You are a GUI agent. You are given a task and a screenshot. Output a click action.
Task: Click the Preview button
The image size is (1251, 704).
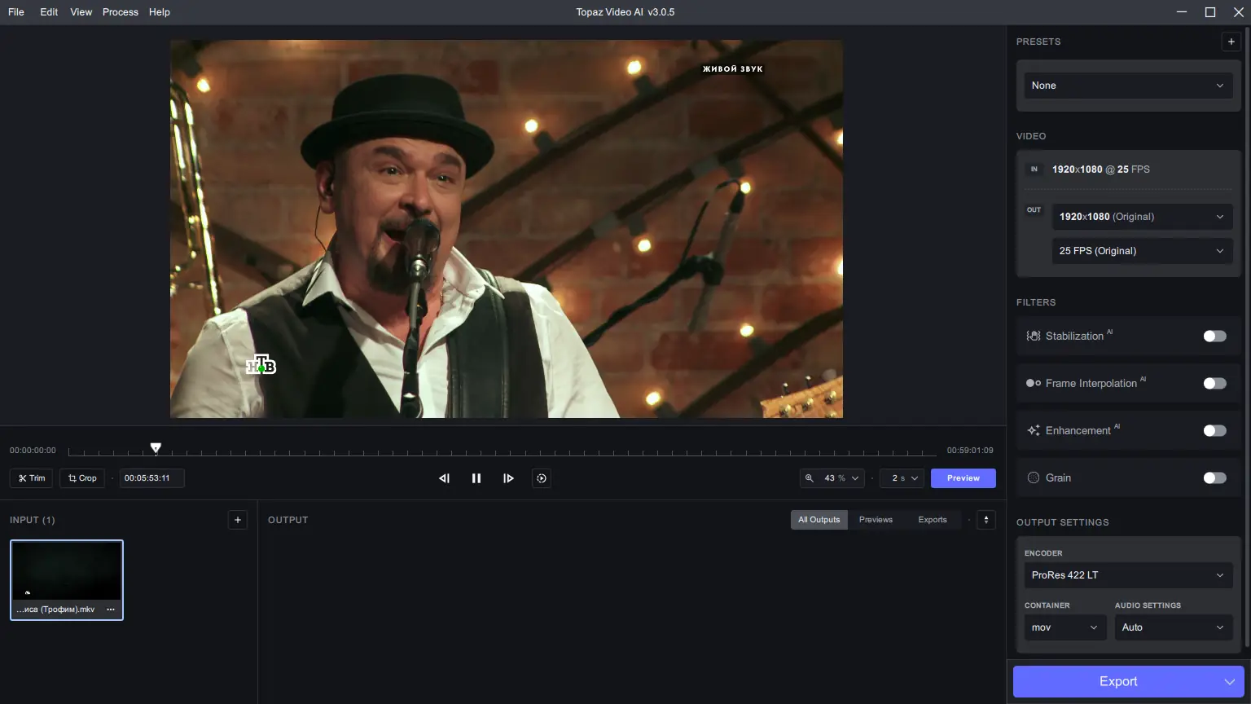[963, 478]
